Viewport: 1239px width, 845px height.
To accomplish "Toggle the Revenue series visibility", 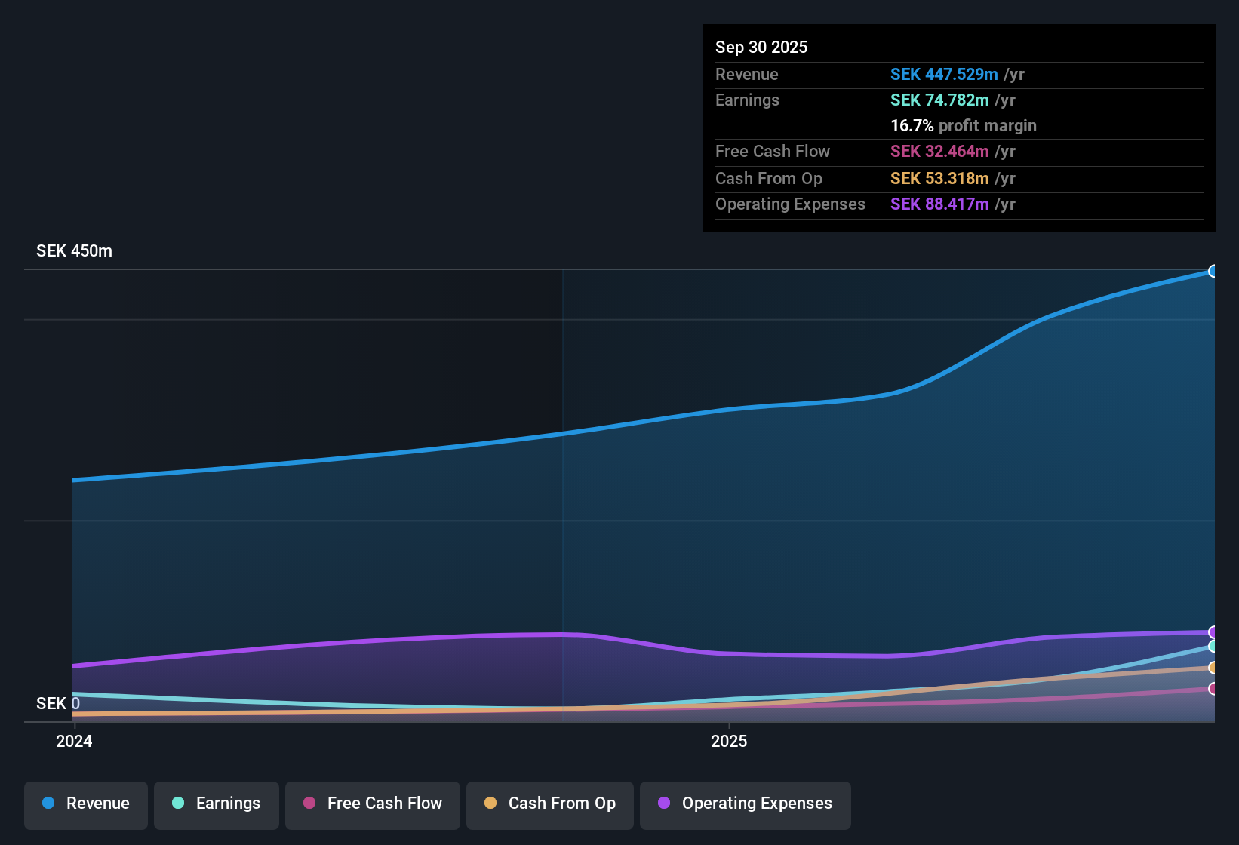I will pyautogui.click(x=85, y=805).
